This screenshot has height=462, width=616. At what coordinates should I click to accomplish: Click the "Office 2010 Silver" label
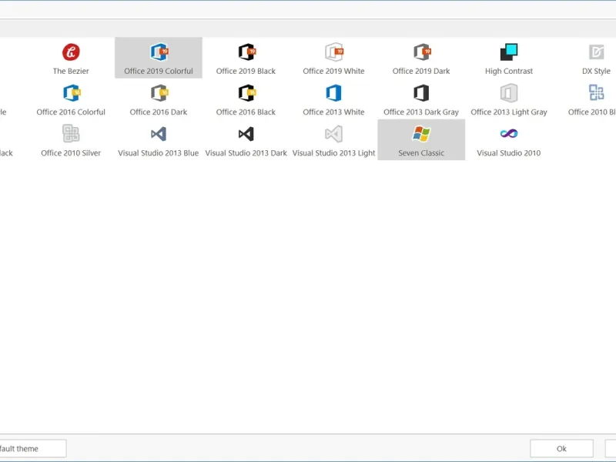coord(71,152)
